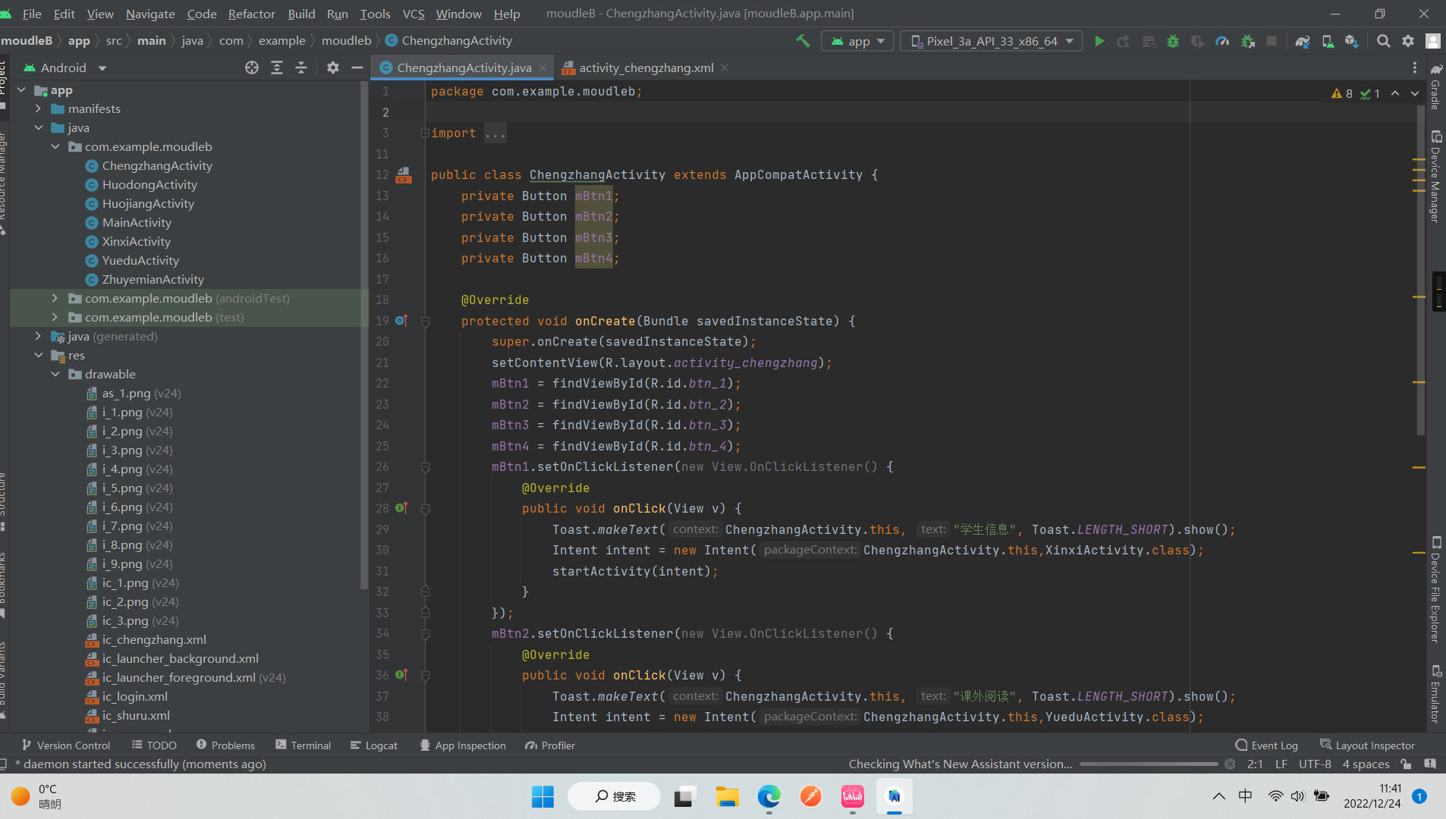The image size is (1446, 819).
Task: Open the Android project view dropdown
Action: click(64, 67)
